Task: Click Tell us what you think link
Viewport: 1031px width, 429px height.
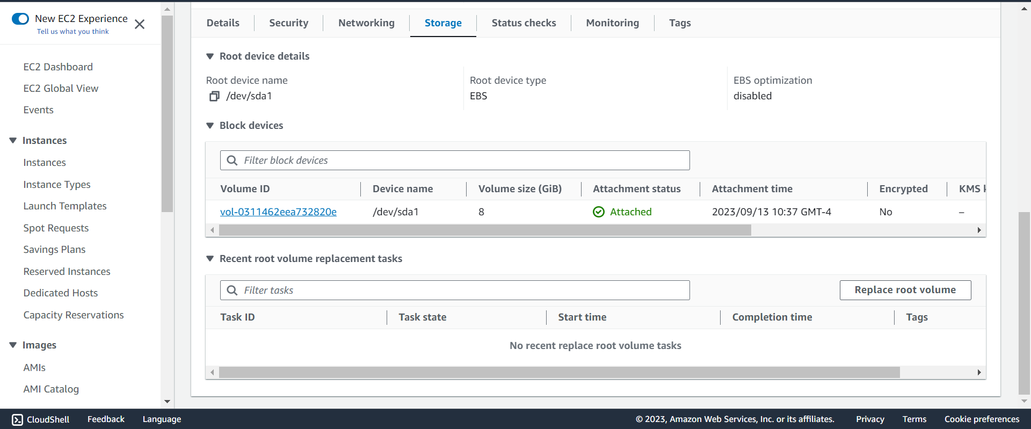Action: click(x=73, y=32)
